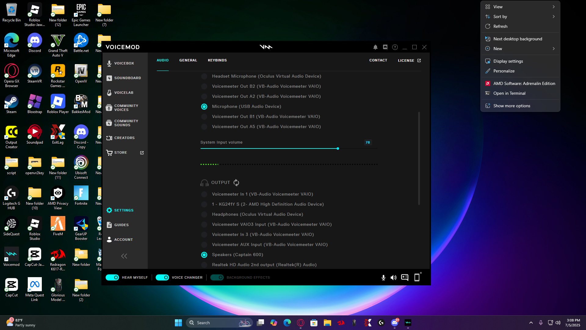
Task: Select Headset Microphone (Oculus) as the input device
Action: point(204,76)
